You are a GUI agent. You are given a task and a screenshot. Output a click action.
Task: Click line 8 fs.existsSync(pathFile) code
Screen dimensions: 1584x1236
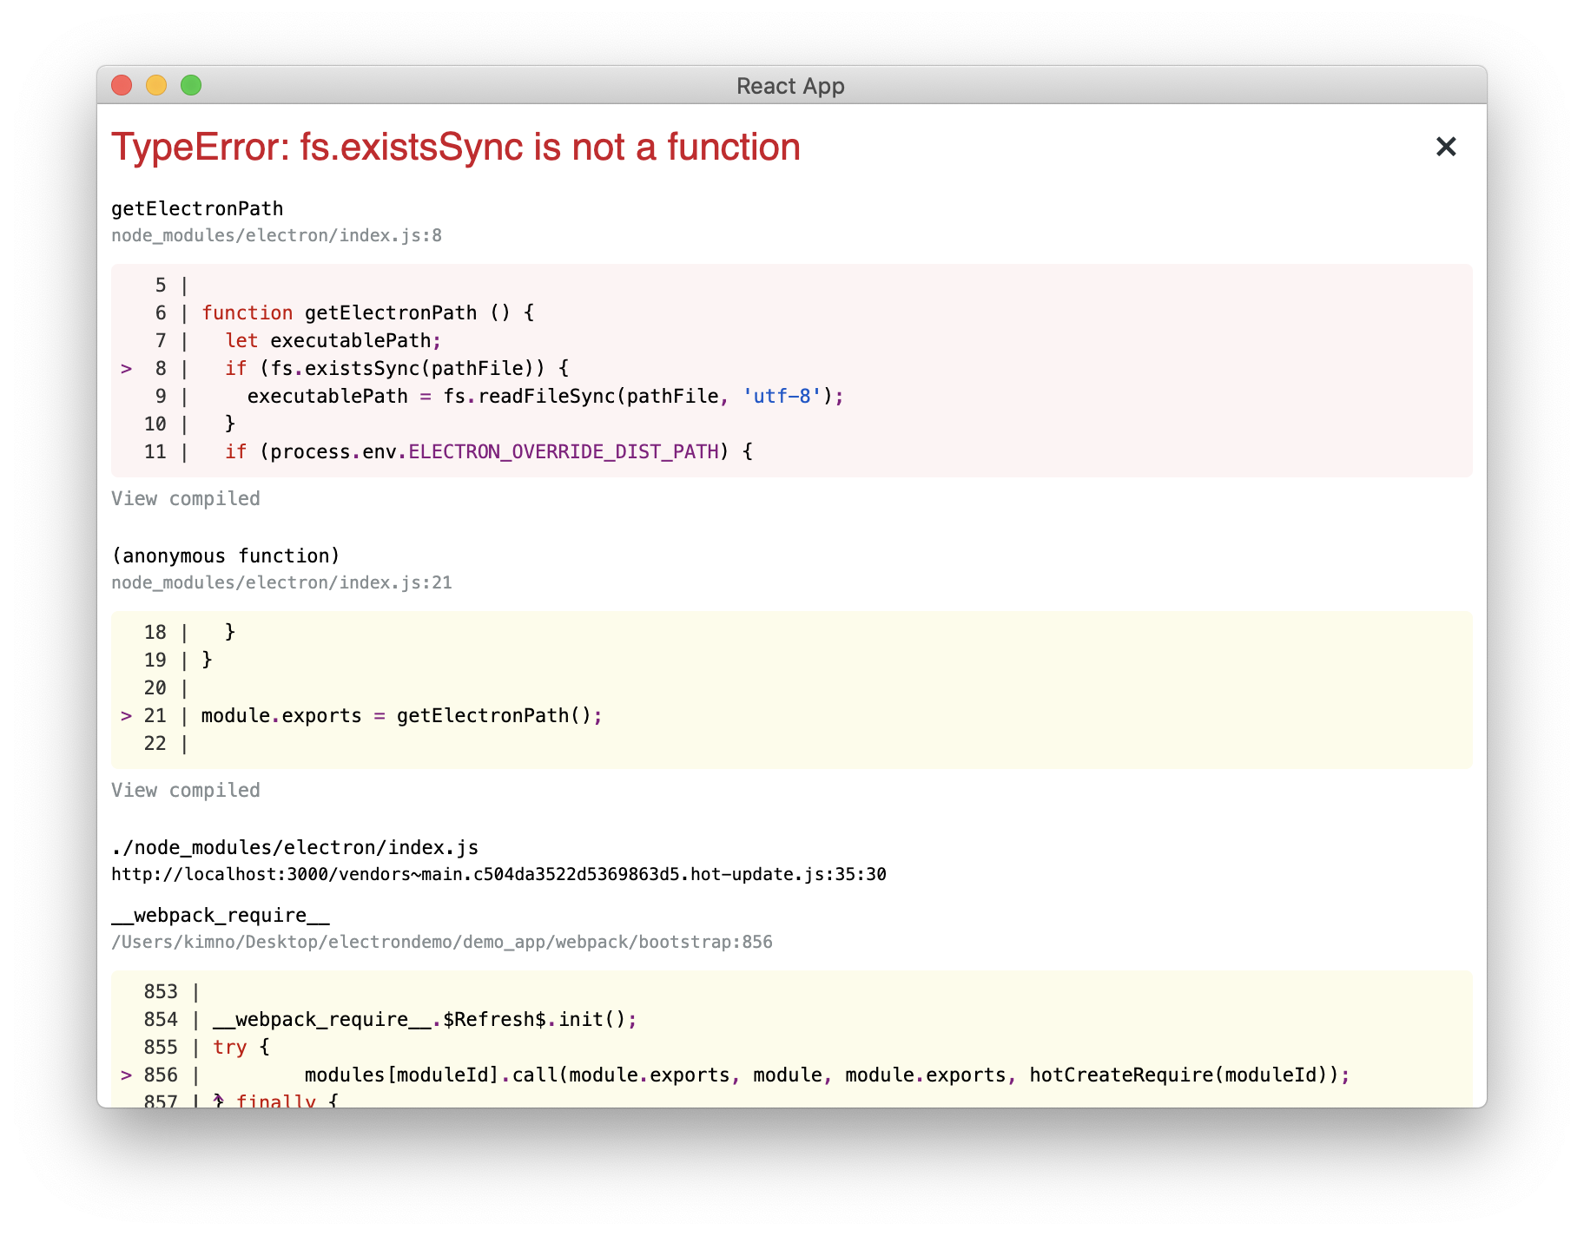click(x=397, y=368)
